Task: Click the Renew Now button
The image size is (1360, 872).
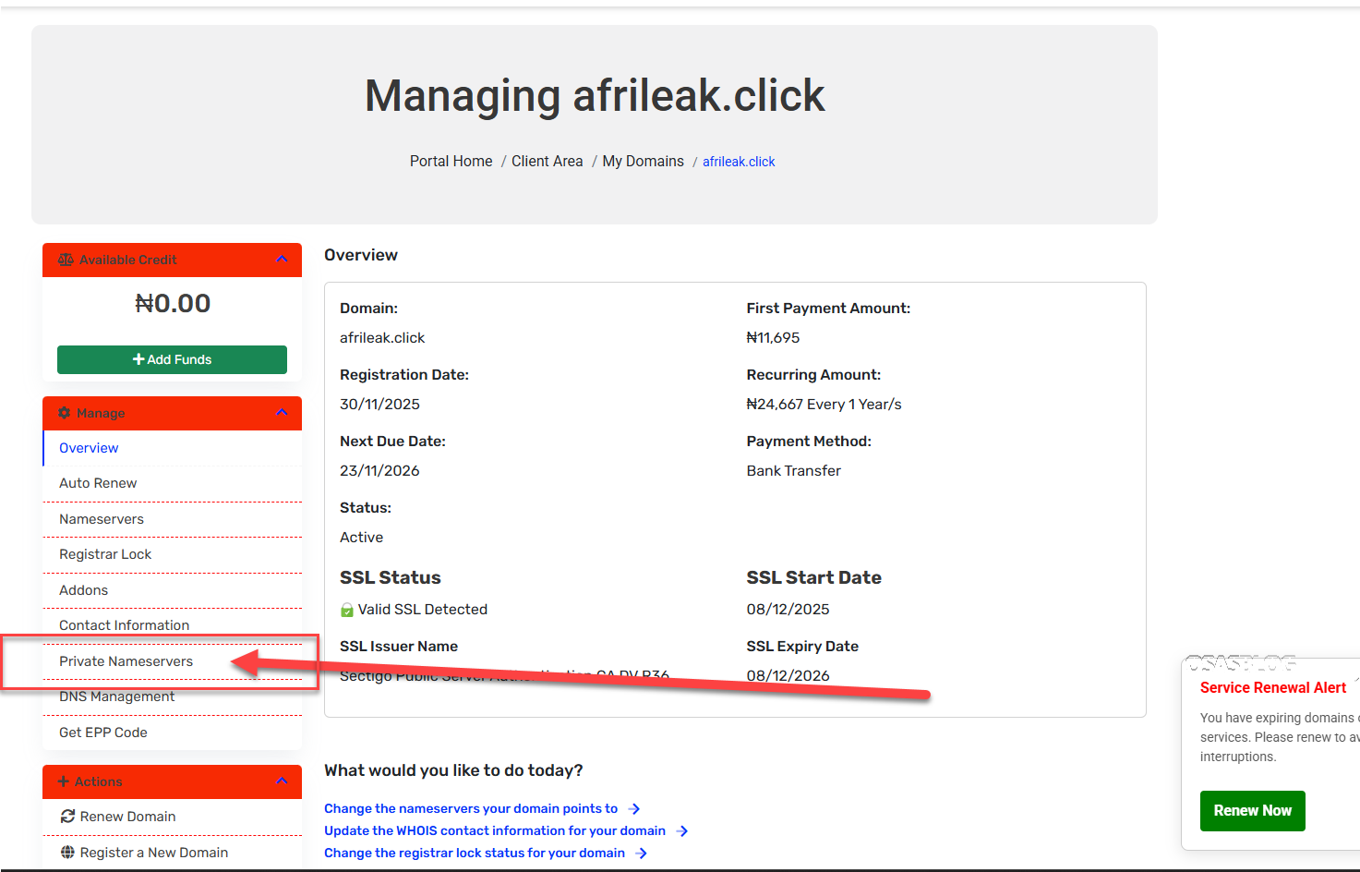Action: pos(1252,810)
